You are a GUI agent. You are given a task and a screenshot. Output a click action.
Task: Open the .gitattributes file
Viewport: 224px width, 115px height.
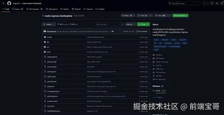click(x=52, y=81)
